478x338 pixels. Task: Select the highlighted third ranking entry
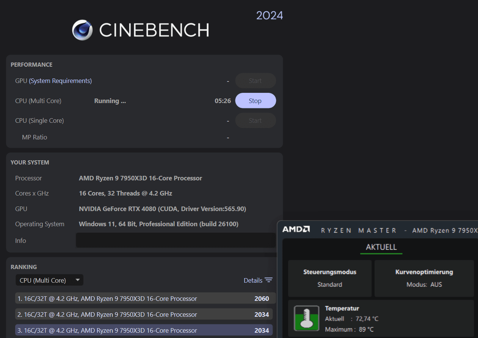click(144, 330)
